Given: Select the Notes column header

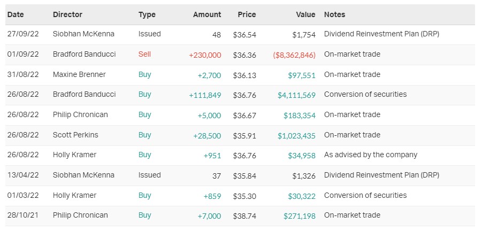Looking at the screenshot, I should point(335,14).
